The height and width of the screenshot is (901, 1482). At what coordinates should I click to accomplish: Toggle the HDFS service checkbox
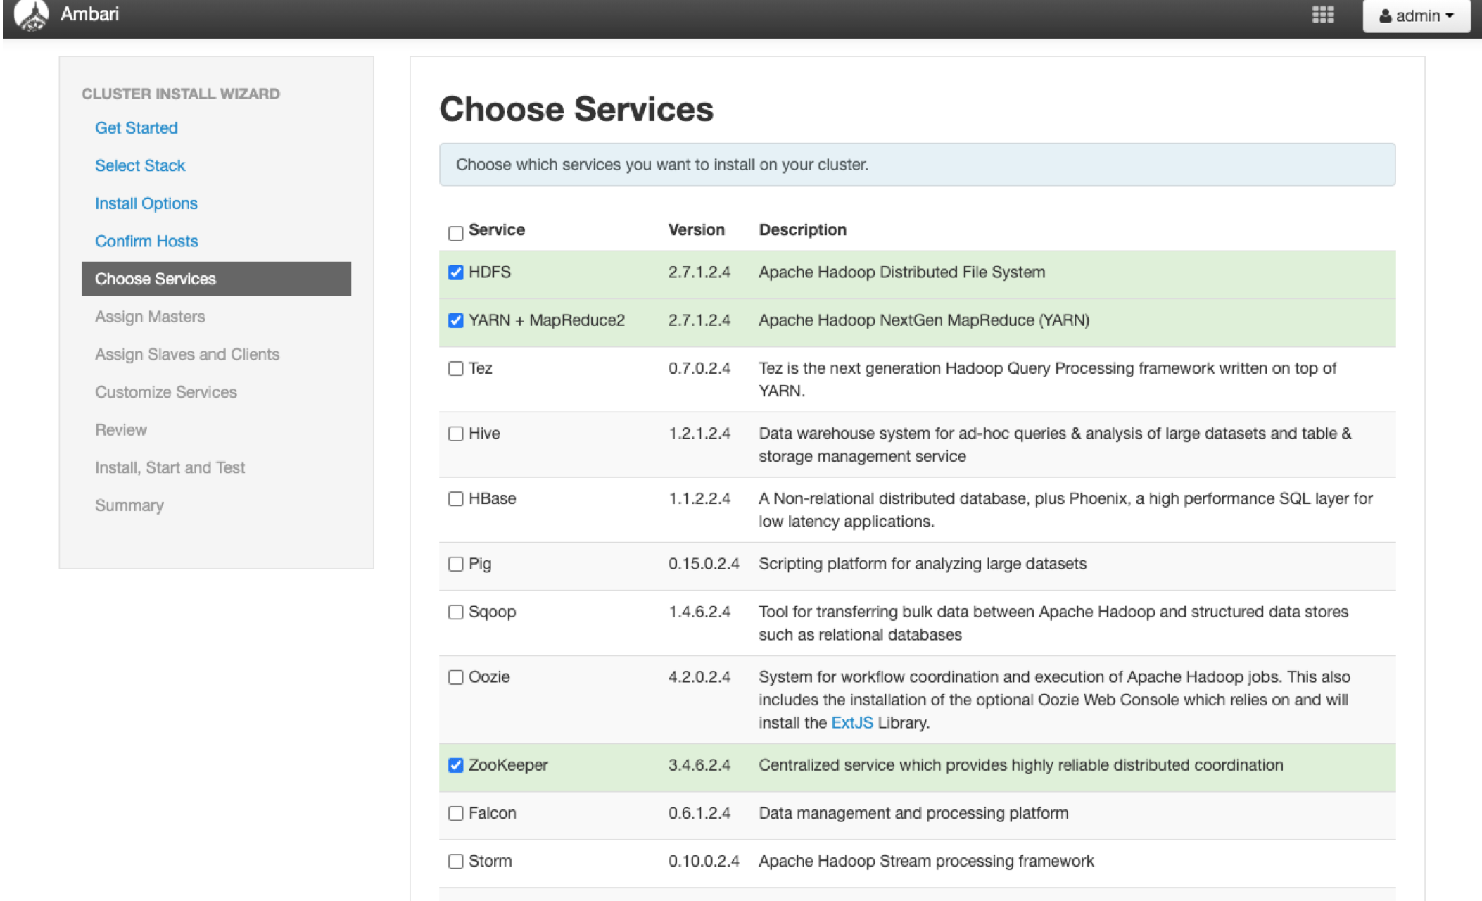(454, 271)
